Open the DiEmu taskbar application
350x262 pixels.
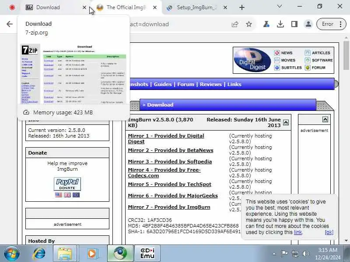147,254
